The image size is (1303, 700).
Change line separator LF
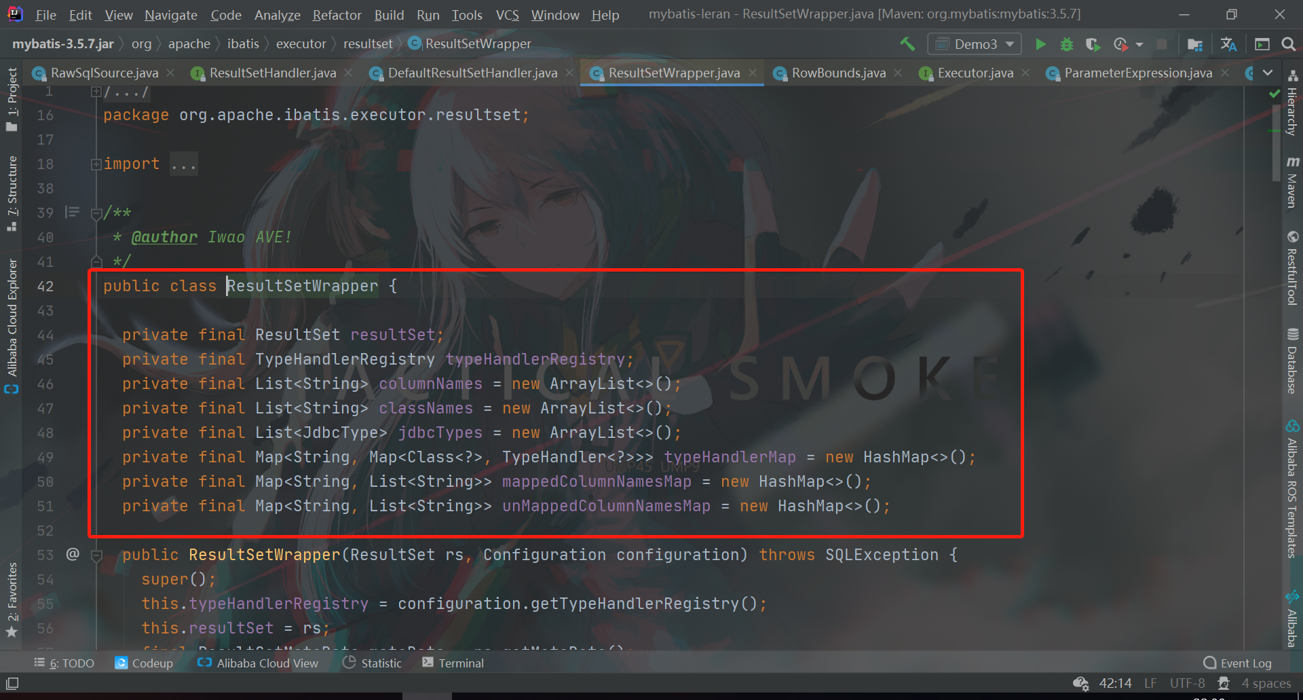pyautogui.click(x=1150, y=684)
